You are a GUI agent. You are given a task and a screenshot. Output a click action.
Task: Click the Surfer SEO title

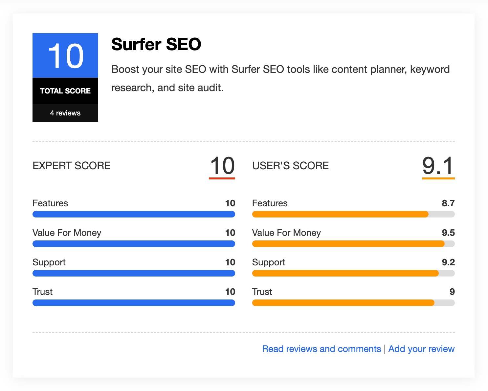click(156, 44)
